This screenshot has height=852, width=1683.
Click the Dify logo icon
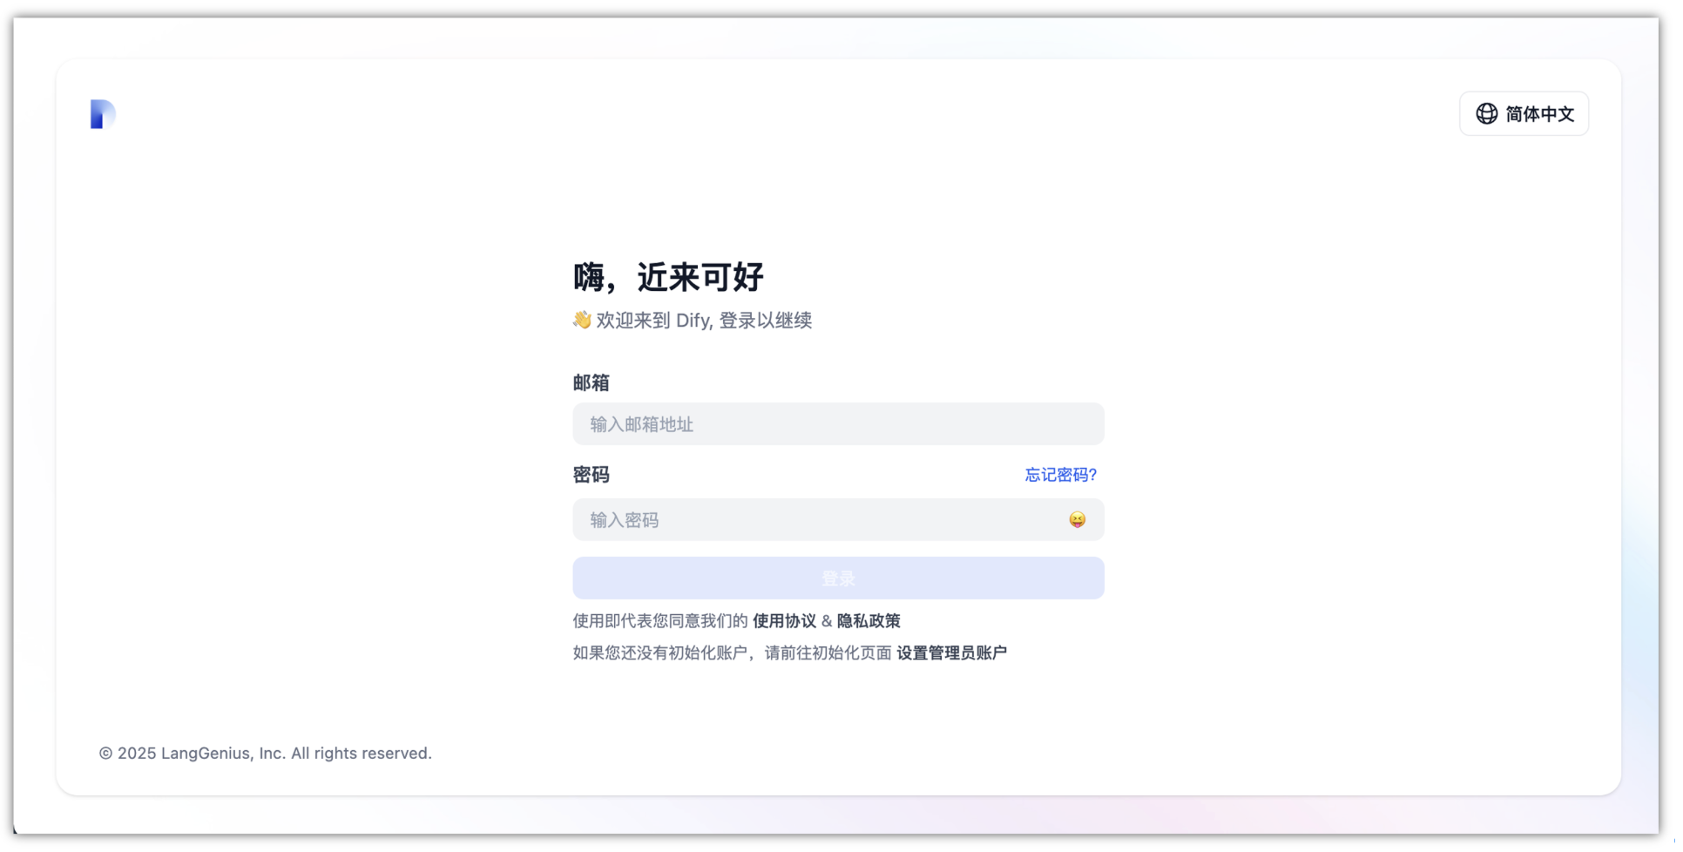103,114
